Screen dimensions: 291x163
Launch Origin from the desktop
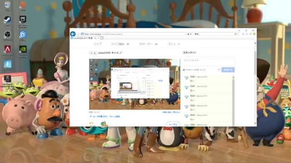pos(23,6)
